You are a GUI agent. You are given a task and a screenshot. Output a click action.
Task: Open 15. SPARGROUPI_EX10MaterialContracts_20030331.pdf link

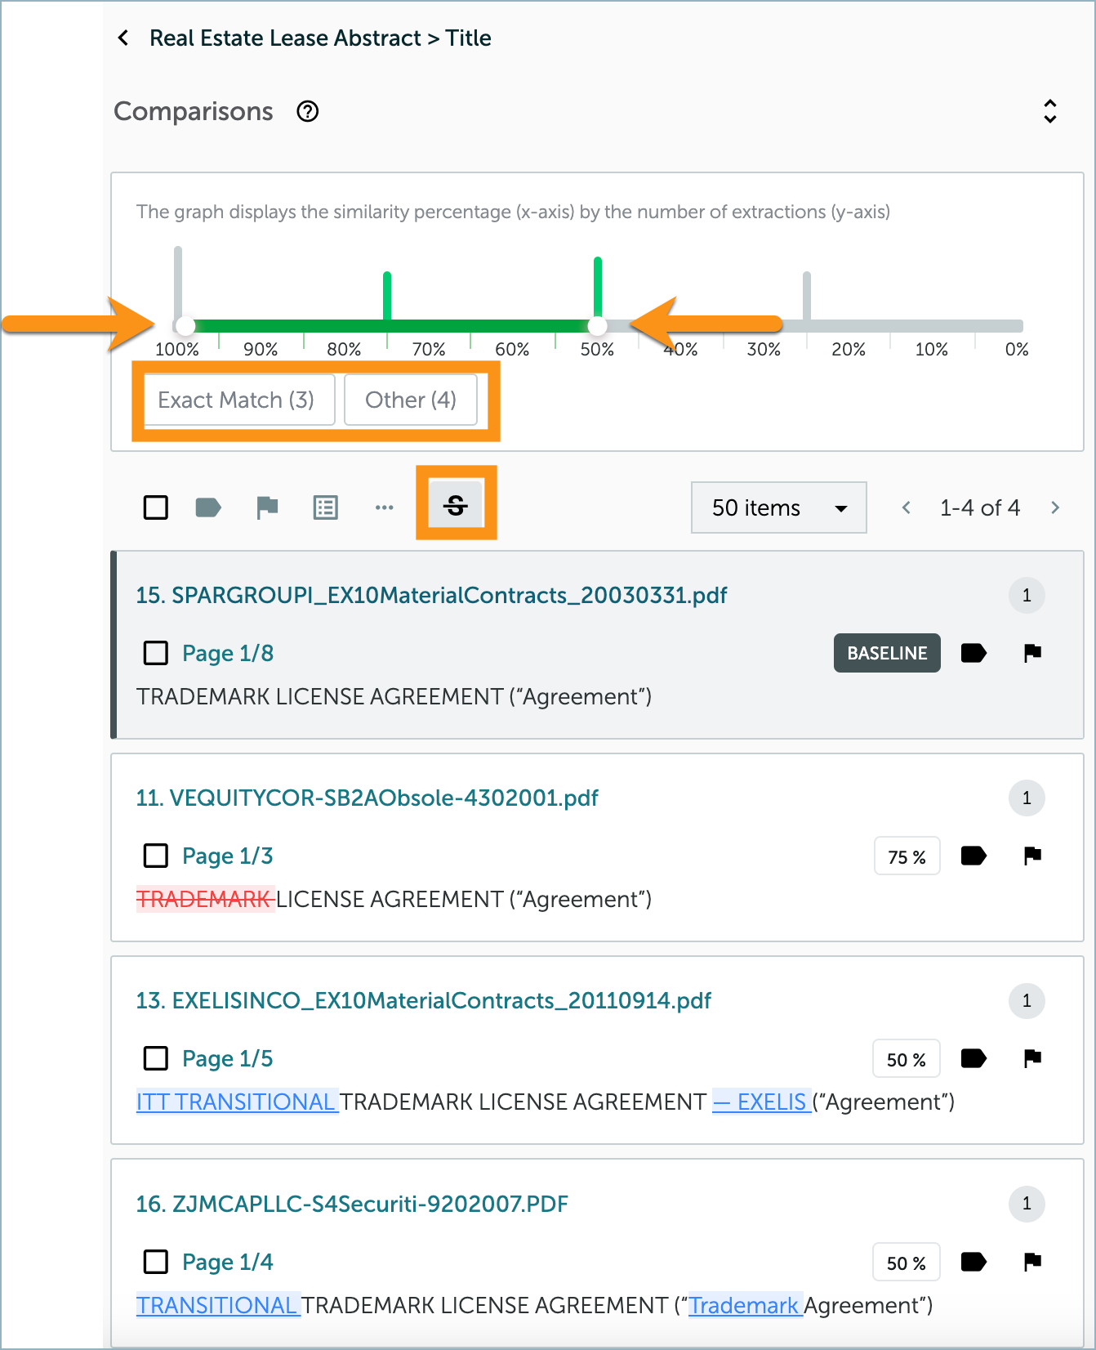pyautogui.click(x=431, y=595)
